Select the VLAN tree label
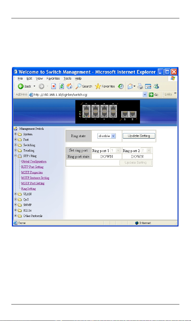191x321 pixels. coord(28,194)
